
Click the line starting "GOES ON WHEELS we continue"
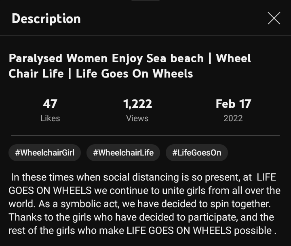144,190
